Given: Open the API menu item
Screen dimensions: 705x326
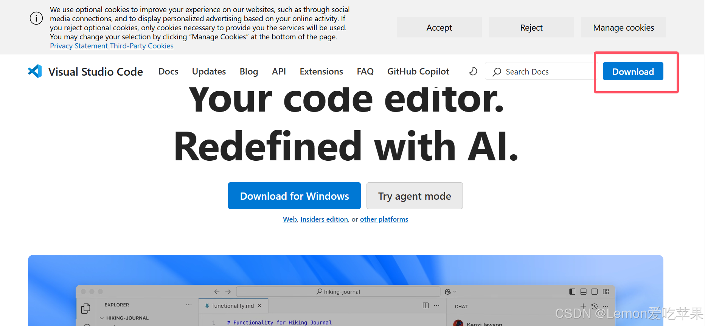Looking at the screenshot, I should 279,71.
